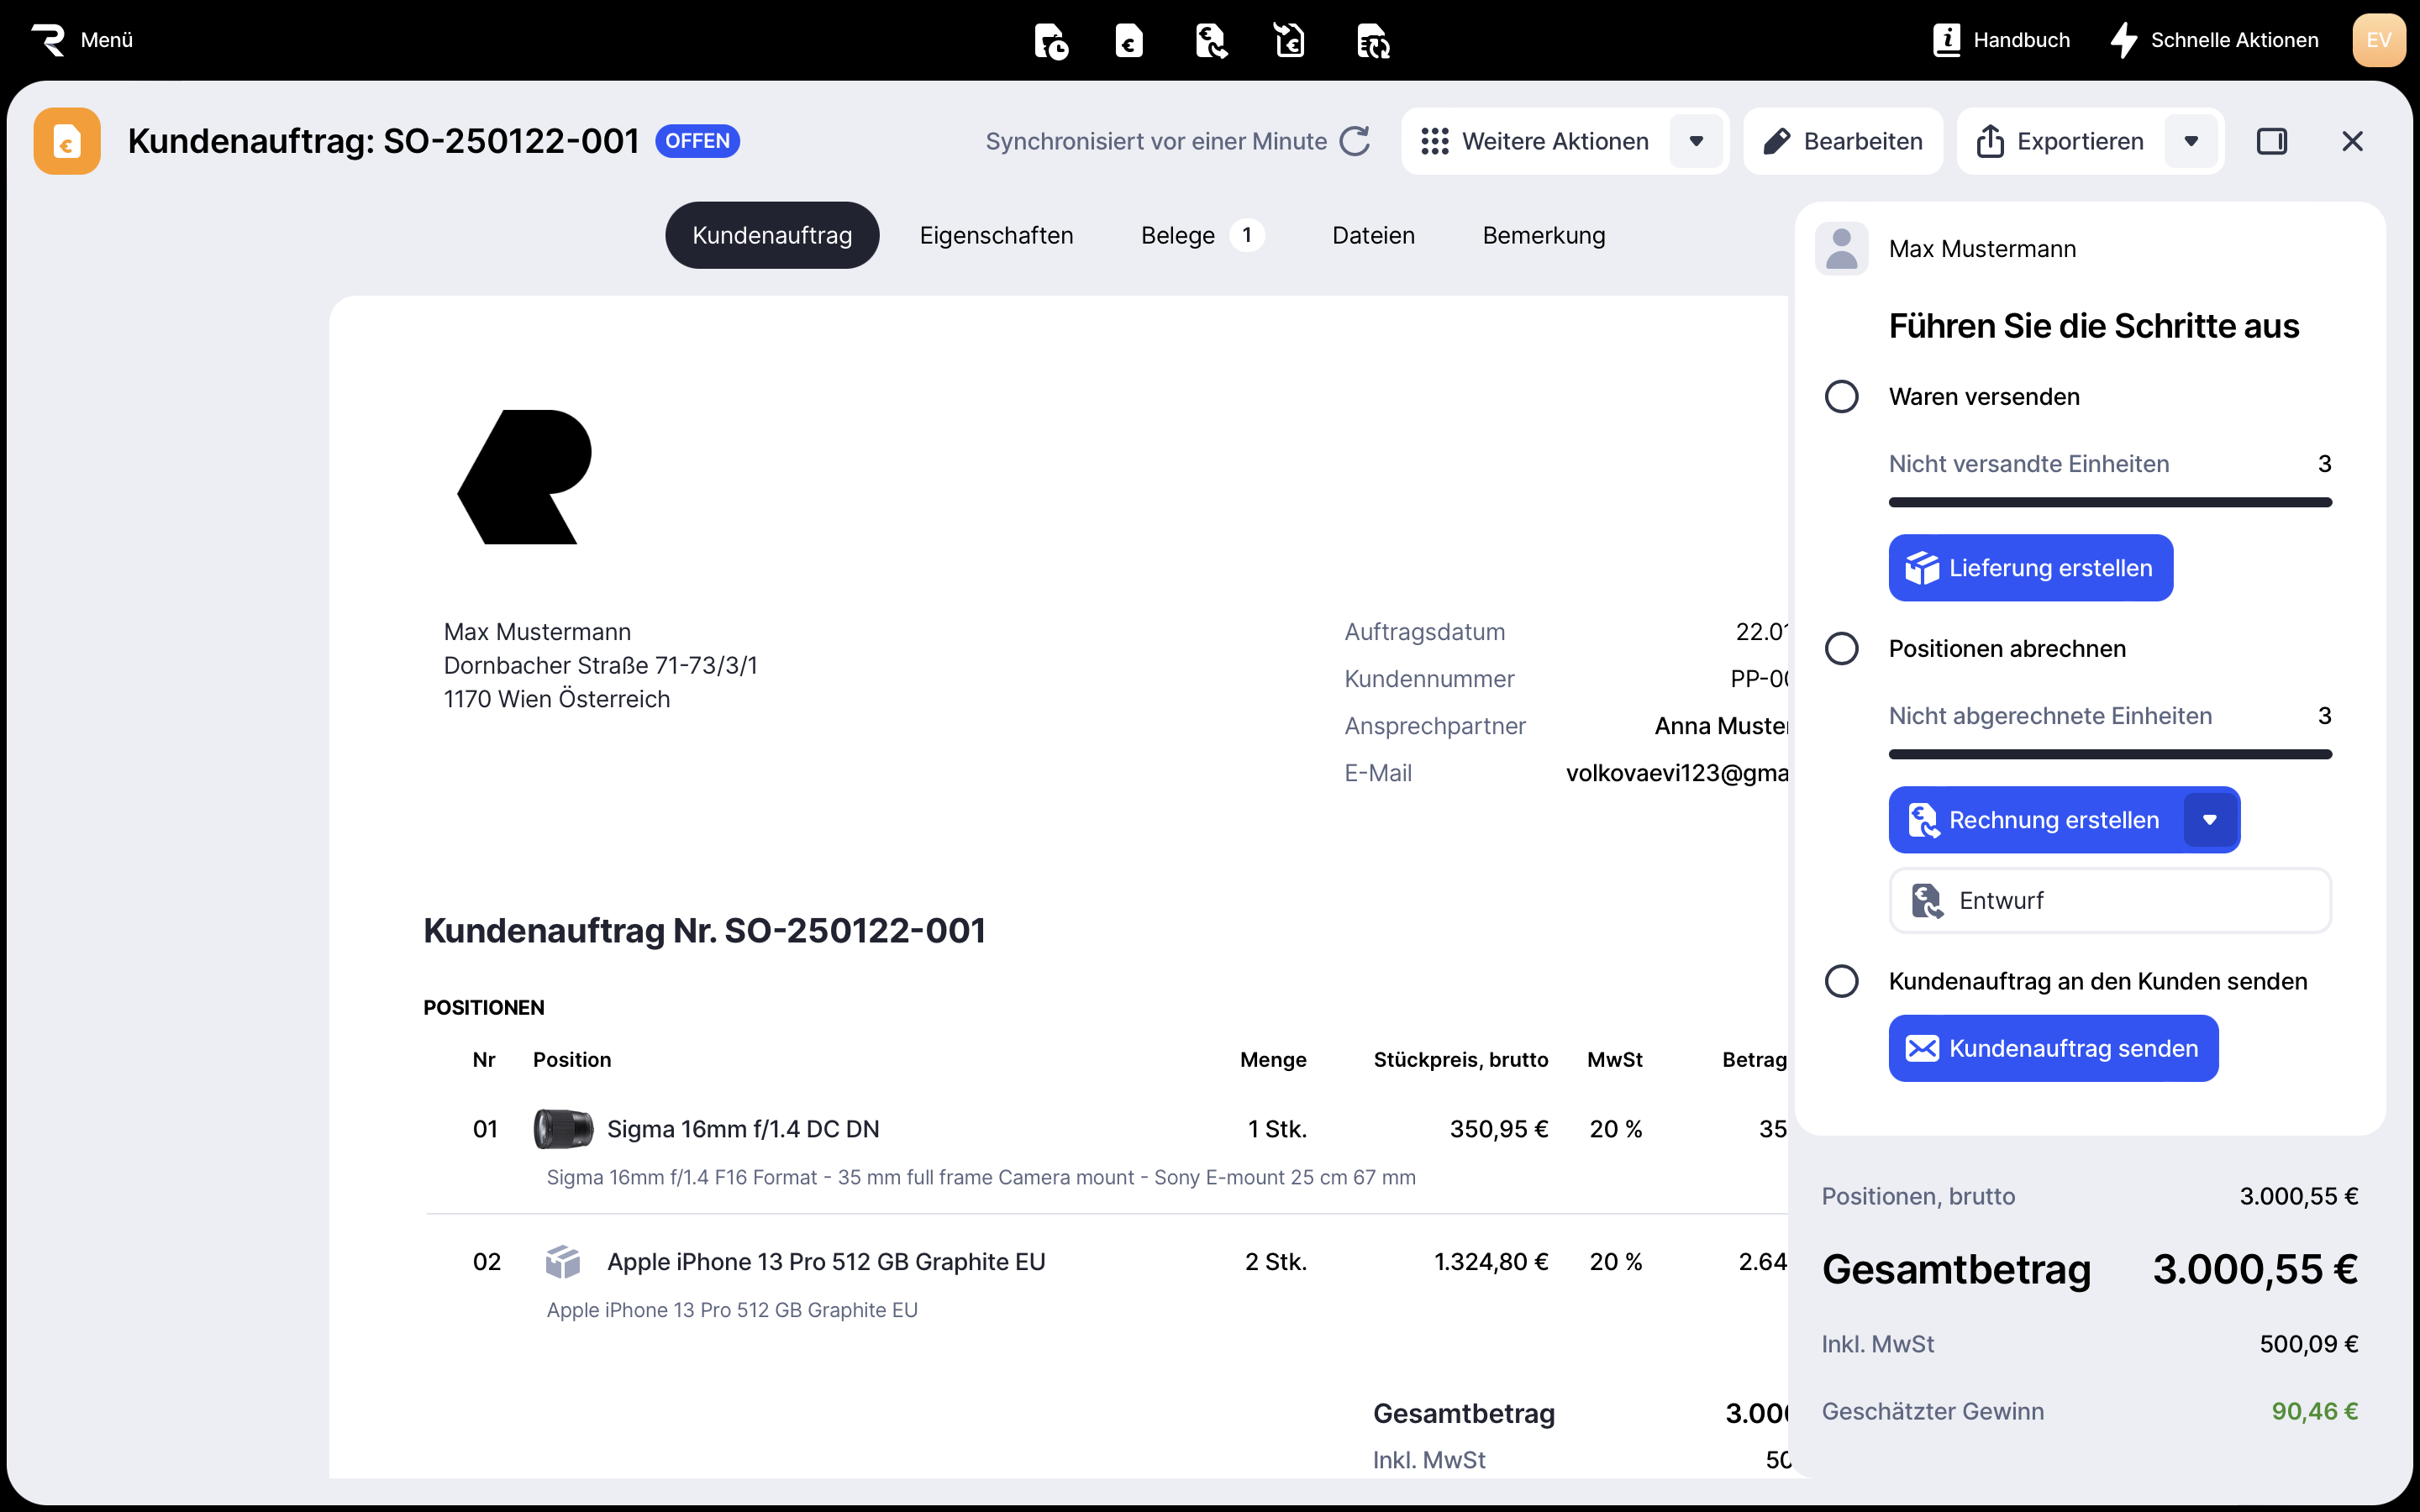The image size is (2420, 1512).
Task: Click the Bearbeiten button
Action: pos(1843,141)
